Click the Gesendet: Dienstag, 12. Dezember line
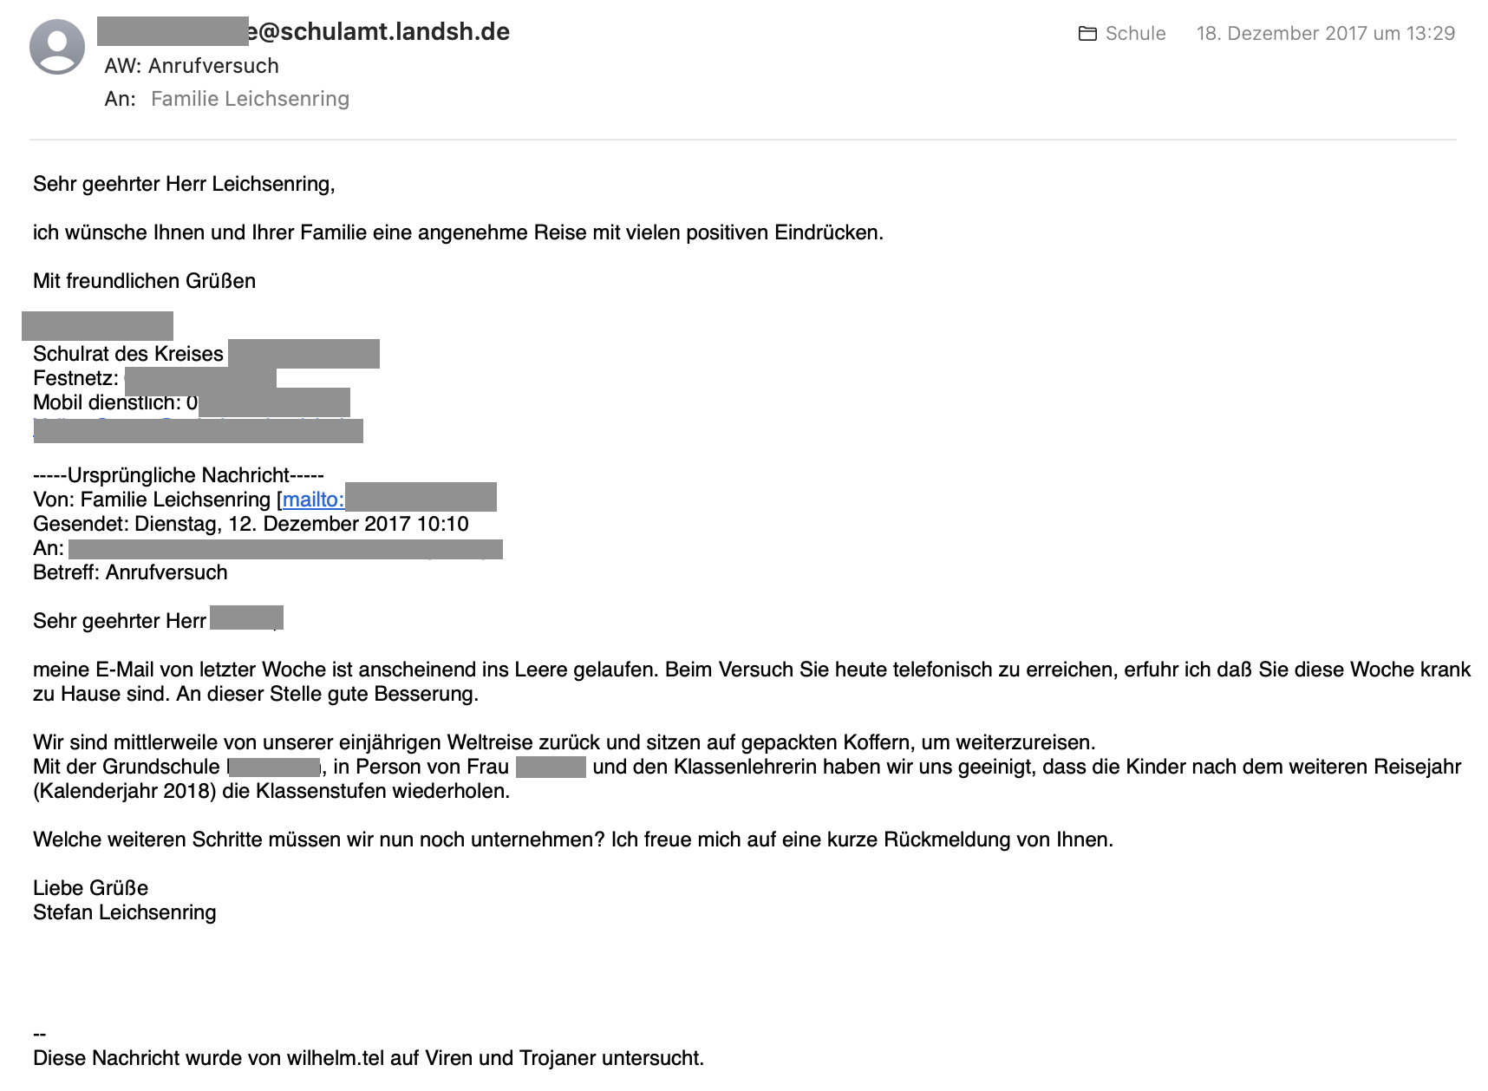Image resolution: width=1488 pixels, height=1091 pixels. tap(251, 524)
